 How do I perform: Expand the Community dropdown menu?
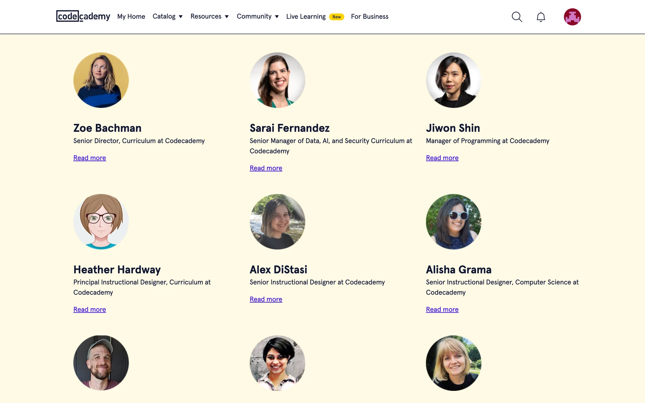tap(257, 16)
